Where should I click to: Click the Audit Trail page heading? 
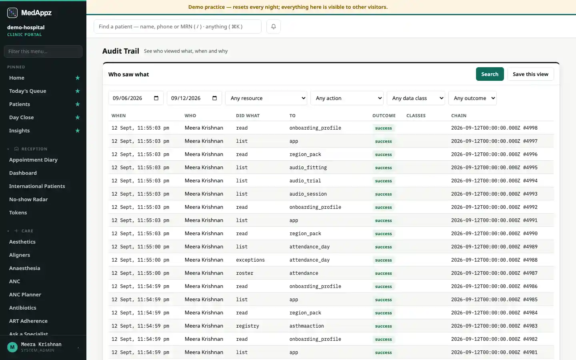coord(121,51)
